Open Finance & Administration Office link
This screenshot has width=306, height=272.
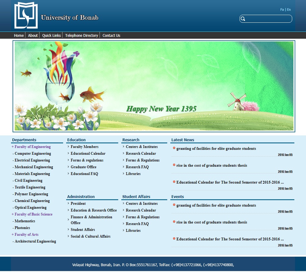pyautogui.click(x=91, y=220)
